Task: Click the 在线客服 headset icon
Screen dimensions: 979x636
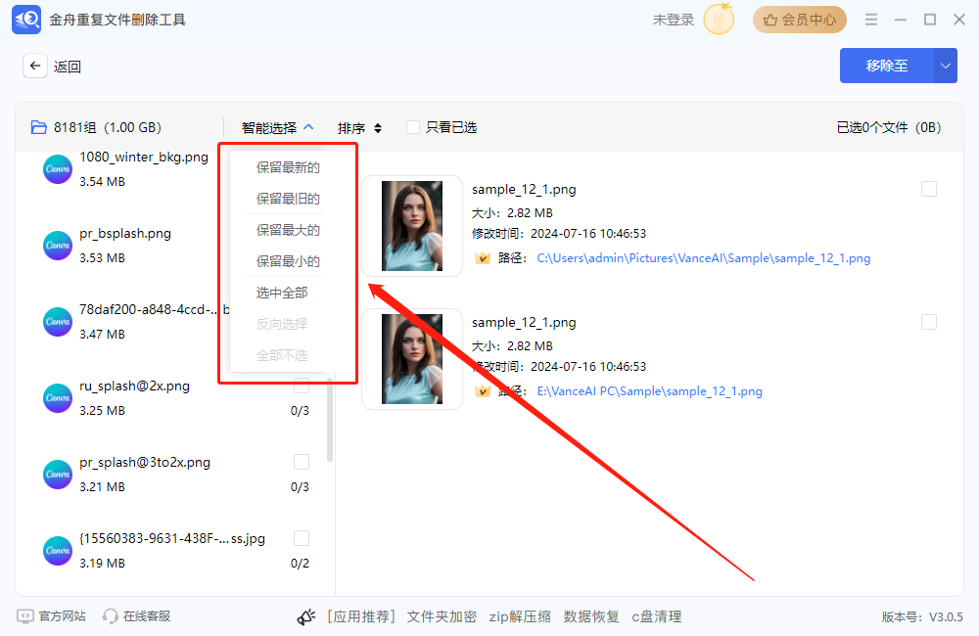Action: (111, 616)
